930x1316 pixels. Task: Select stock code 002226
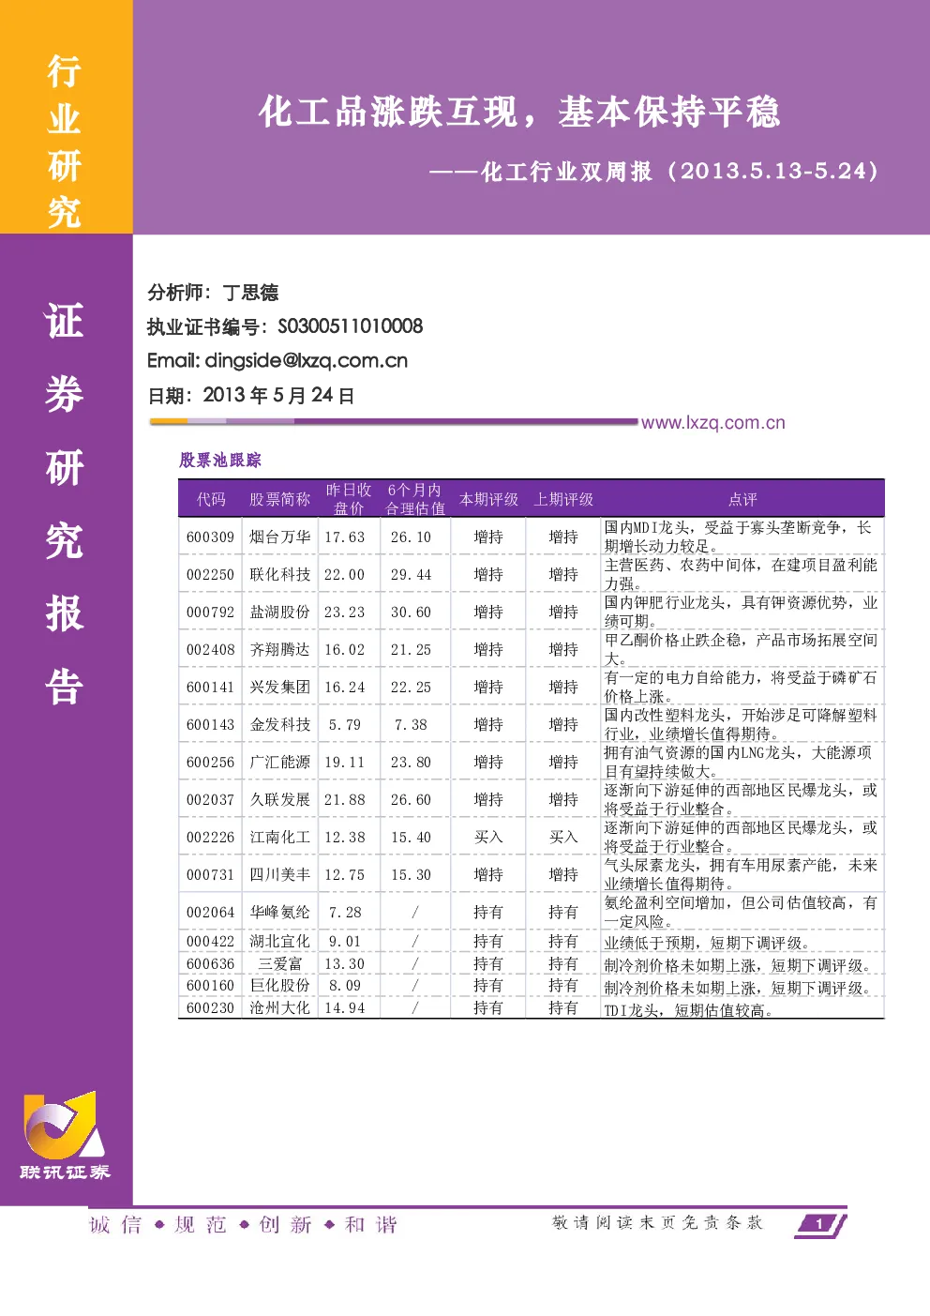(x=210, y=837)
